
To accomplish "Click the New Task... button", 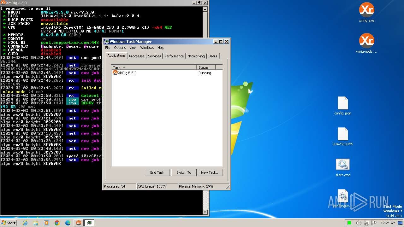I will 210,172.
